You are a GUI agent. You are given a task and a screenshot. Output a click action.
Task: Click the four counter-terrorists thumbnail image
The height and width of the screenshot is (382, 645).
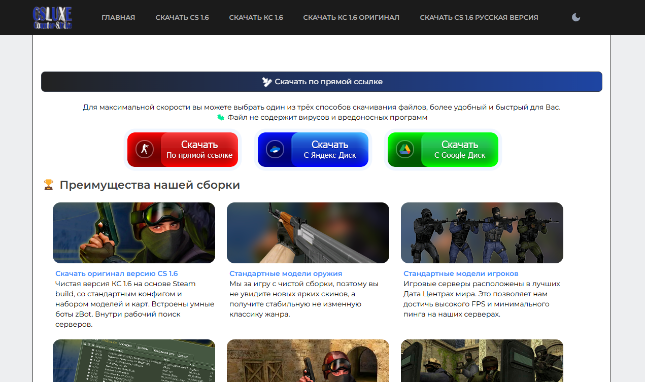coord(482,233)
